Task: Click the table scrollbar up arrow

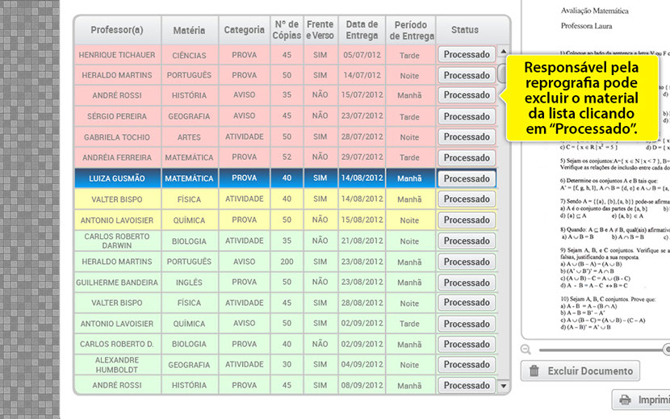Action: point(505,51)
